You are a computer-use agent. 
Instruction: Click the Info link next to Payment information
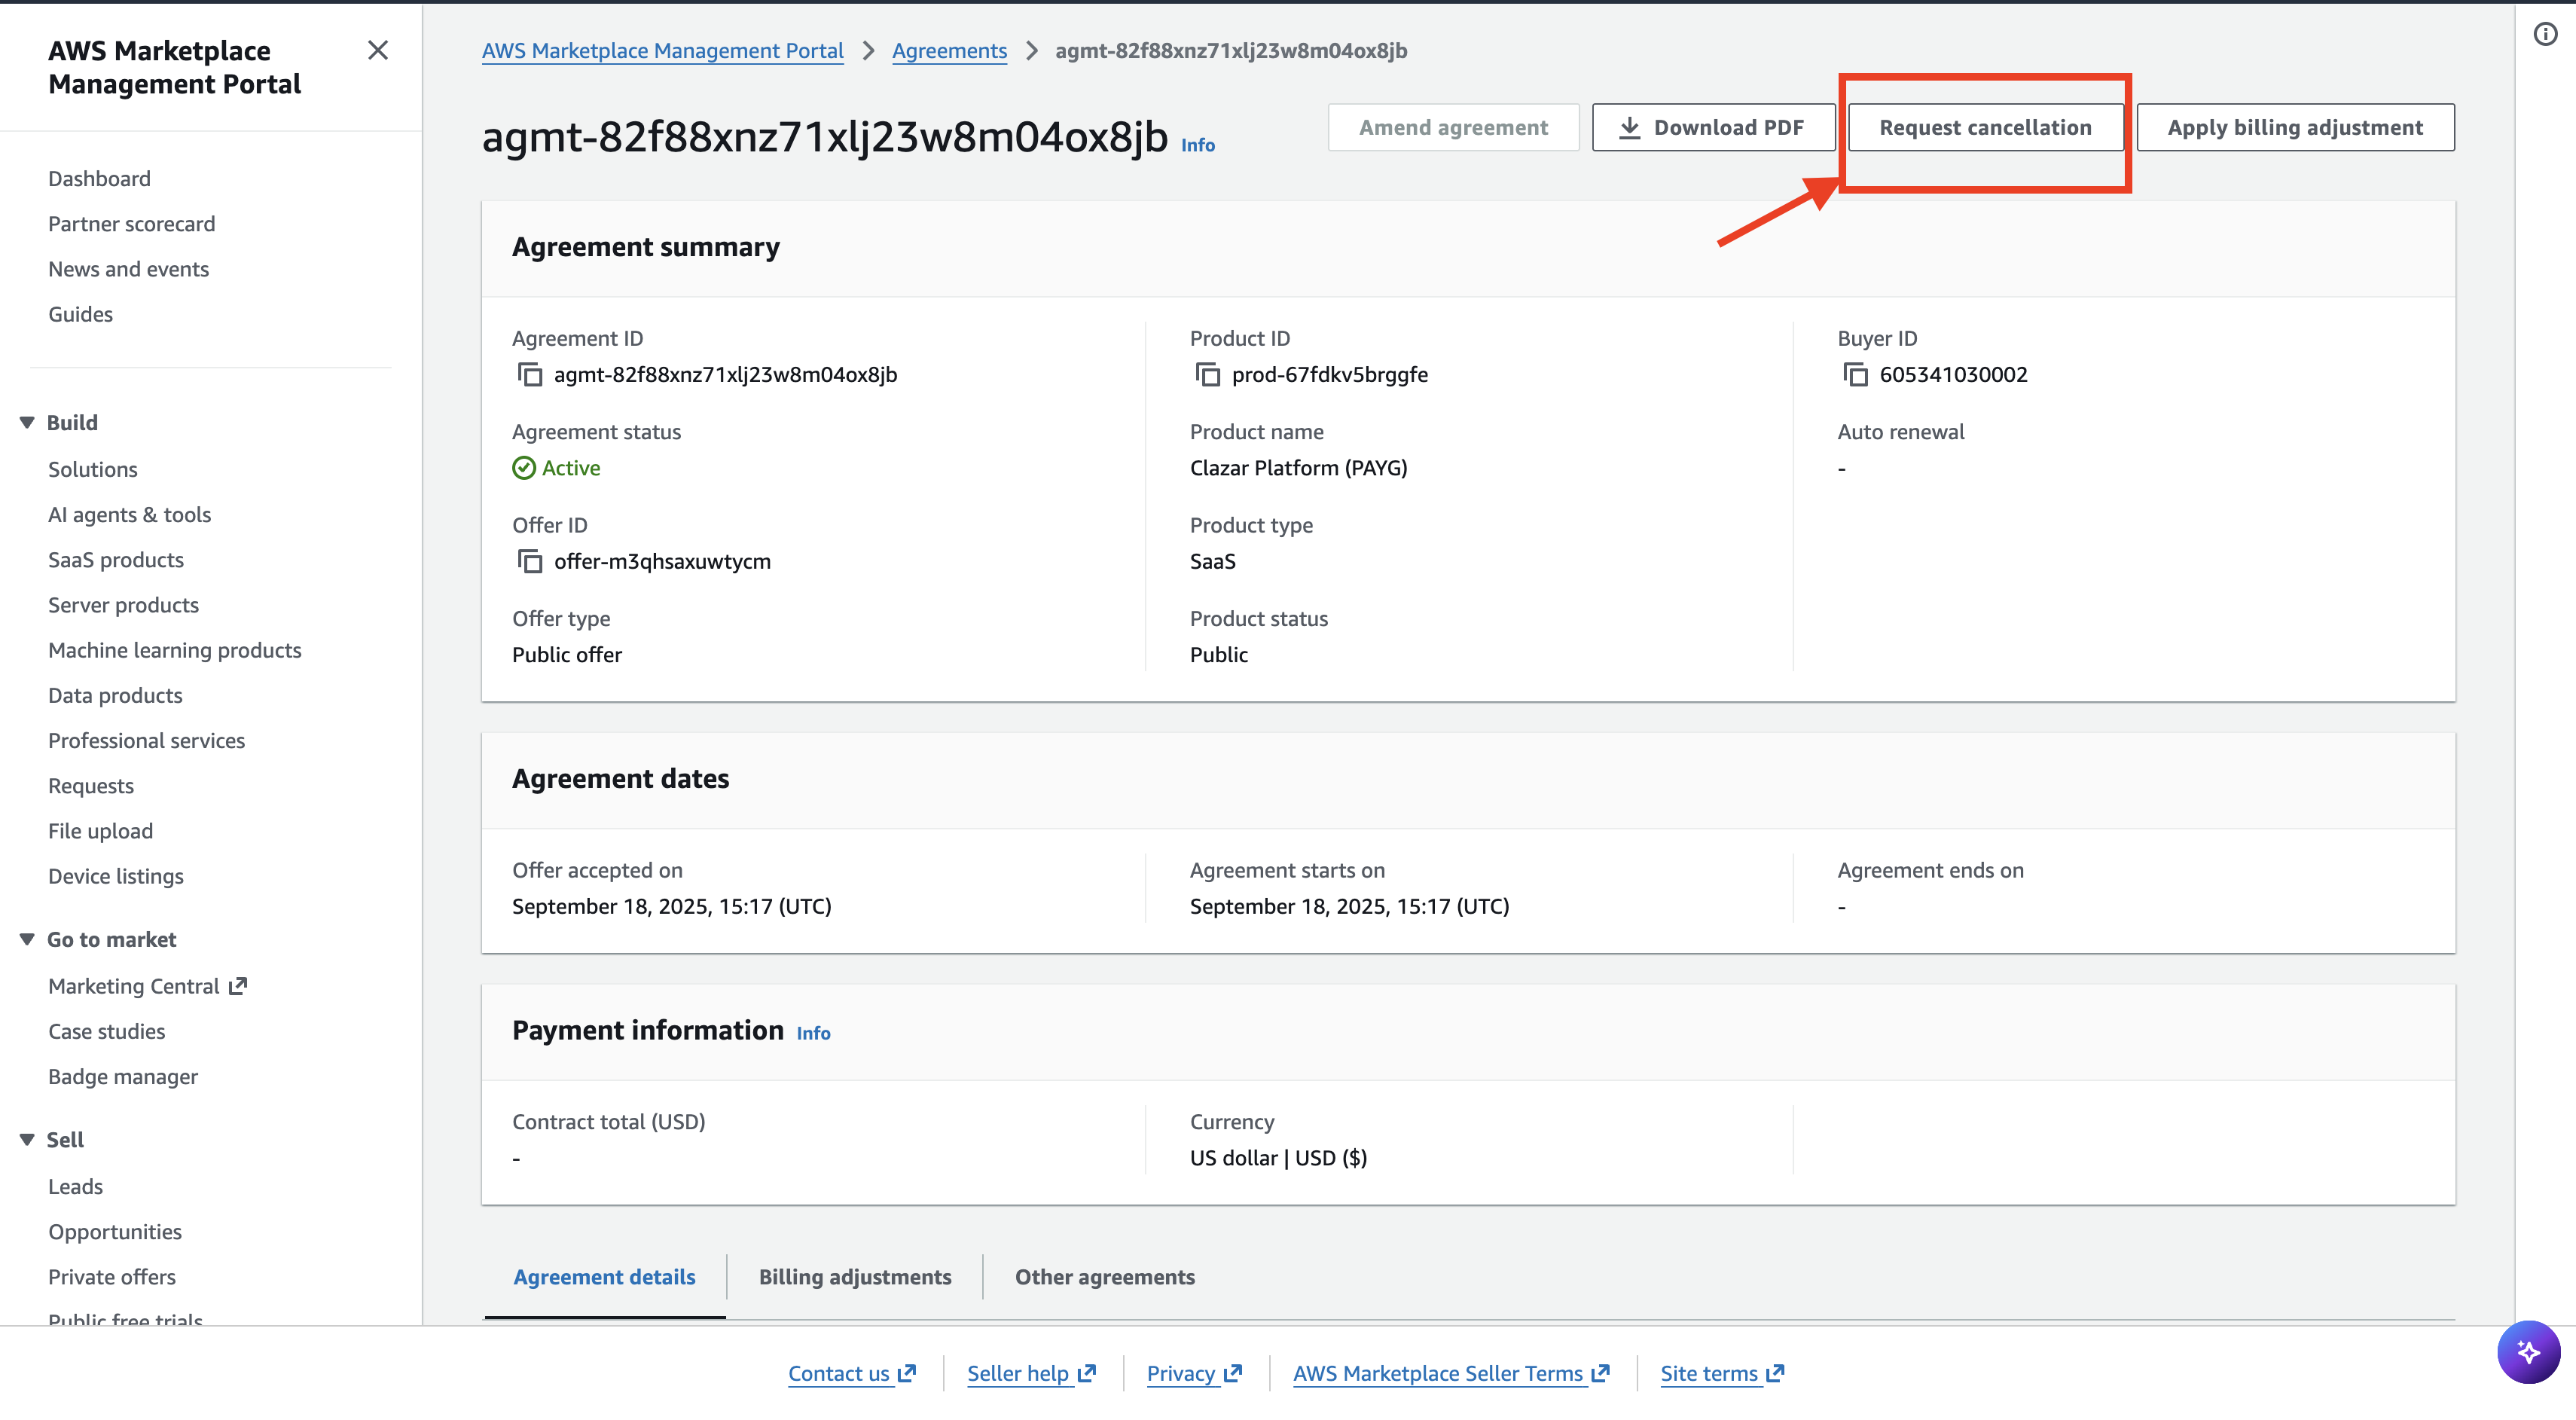tap(813, 1033)
